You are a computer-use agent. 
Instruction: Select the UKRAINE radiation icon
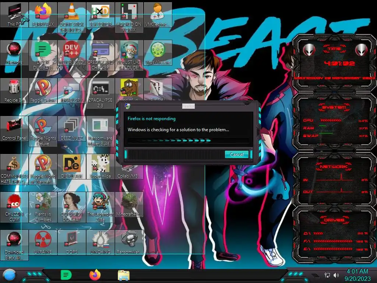coord(43,242)
